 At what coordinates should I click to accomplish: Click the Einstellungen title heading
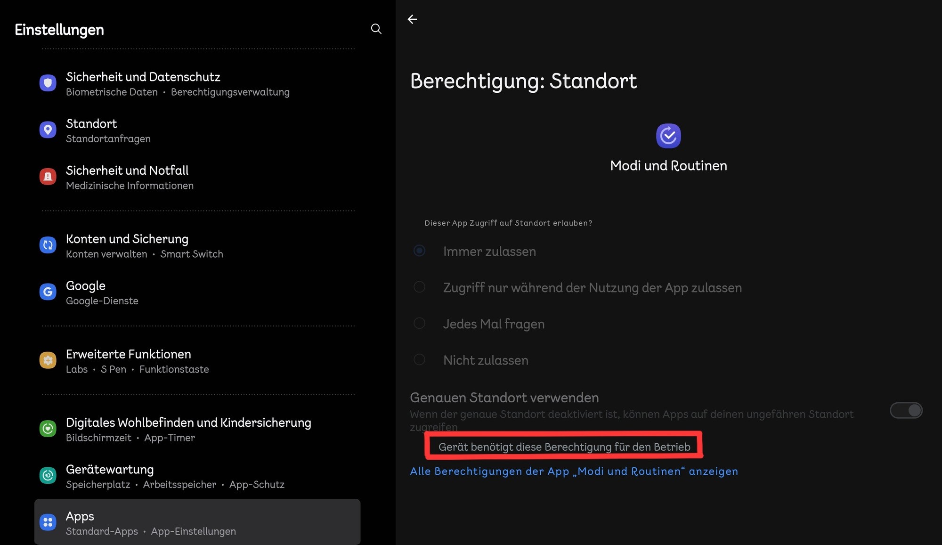point(59,30)
